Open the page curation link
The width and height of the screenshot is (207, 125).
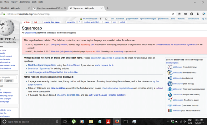[132, 19]
